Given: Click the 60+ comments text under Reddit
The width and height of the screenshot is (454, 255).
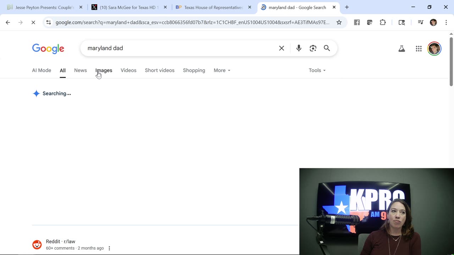Looking at the screenshot, I should pos(60,248).
